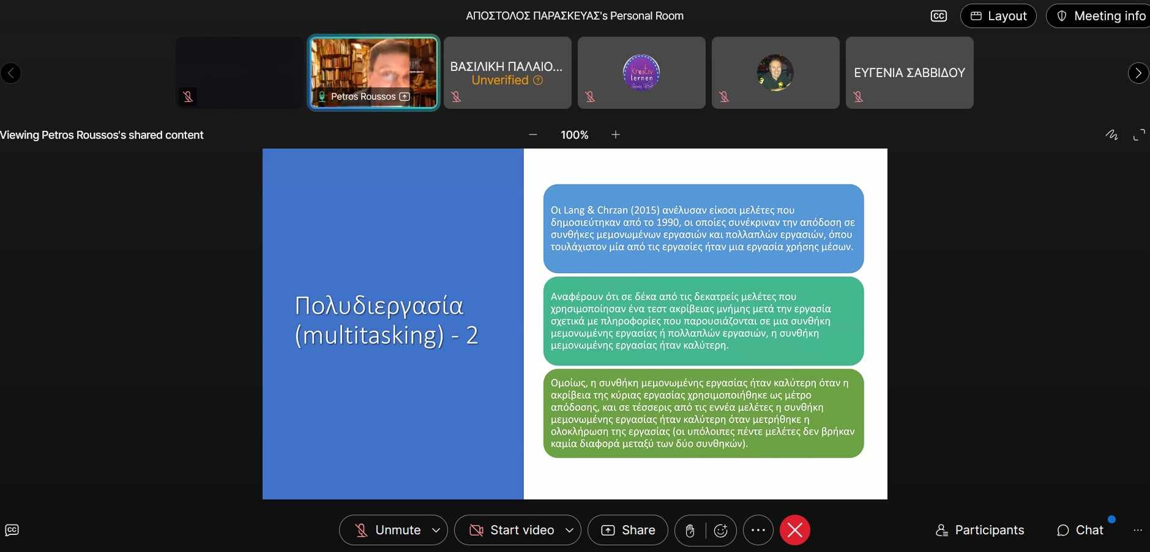This screenshot has height=552, width=1150.
Task: Click the teal Αναφέρουν text box on slide
Action: [703, 321]
